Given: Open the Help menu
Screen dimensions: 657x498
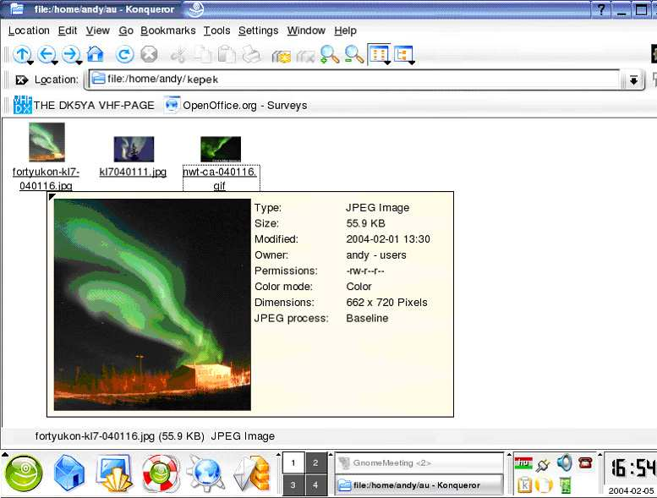Looking at the screenshot, I should (345, 30).
